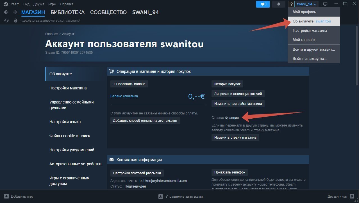Open Управление загрузками in bottom bar

tap(184, 197)
